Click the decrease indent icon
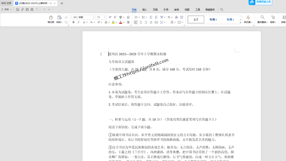The image size is (286, 161). click(151, 17)
